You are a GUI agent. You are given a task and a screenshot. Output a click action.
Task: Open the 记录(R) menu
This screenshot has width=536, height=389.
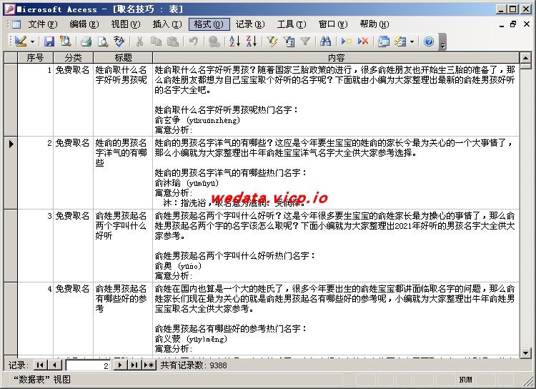250,24
